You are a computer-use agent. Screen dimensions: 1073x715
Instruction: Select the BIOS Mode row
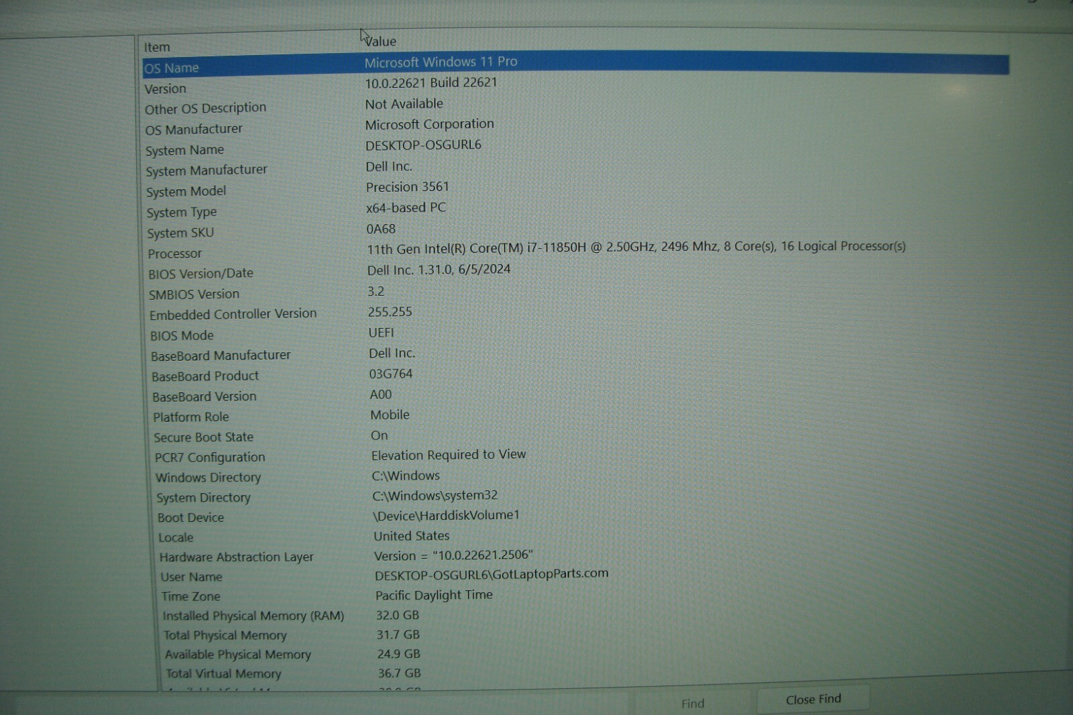[182, 335]
